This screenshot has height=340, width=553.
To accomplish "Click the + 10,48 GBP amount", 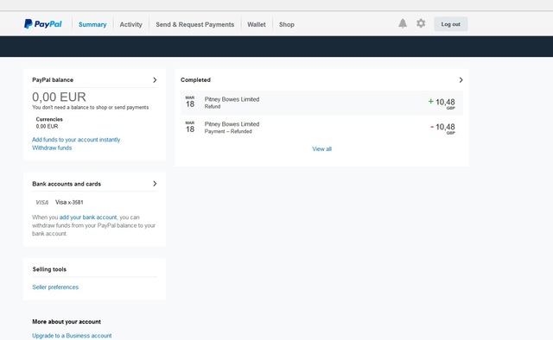I will (x=442, y=104).
